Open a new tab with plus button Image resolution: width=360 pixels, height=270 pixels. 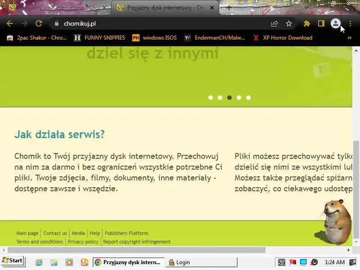coord(229,8)
